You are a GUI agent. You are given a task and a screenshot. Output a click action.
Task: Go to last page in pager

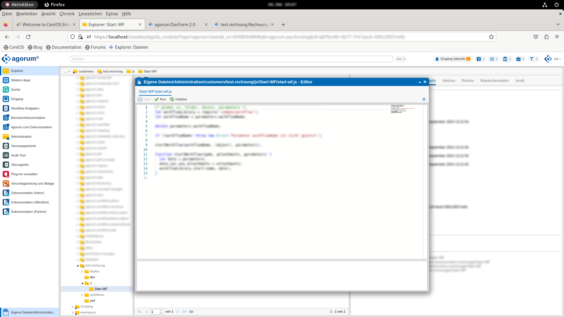point(184,312)
